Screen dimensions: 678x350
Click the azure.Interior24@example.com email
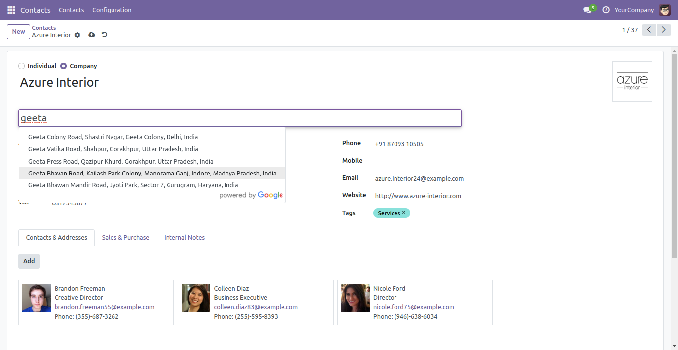click(419, 178)
